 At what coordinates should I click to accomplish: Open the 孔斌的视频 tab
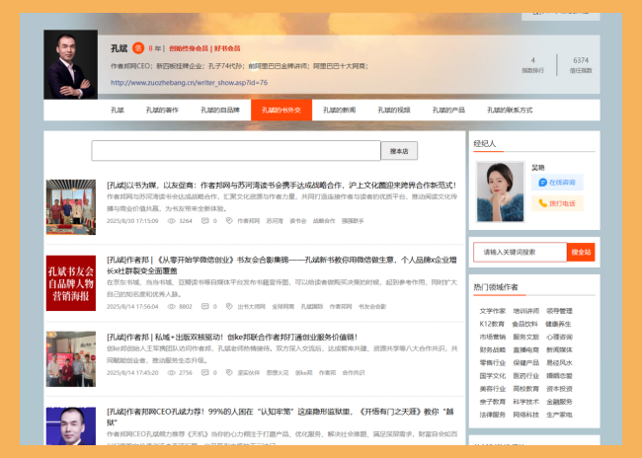395,111
